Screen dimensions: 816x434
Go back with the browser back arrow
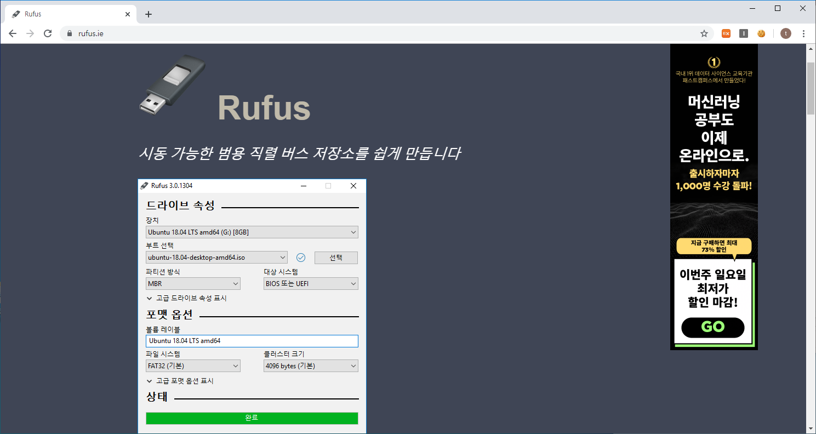click(13, 33)
